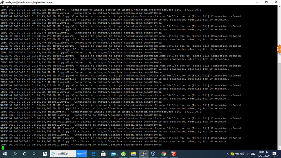Switch input language via ENG indicator
This screenshot has height=158, width=281.
tap(253, 154)
